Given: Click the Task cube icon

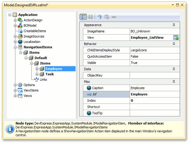Looking at the screenshot, I should (x=42, y=74).
